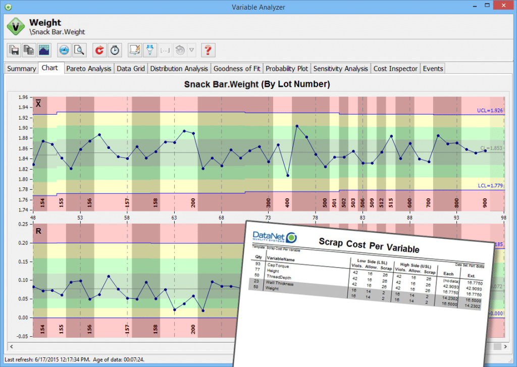Screen dimensions: 517x367
Task: Click the red question mark help icon
Action: pos(208,50)
